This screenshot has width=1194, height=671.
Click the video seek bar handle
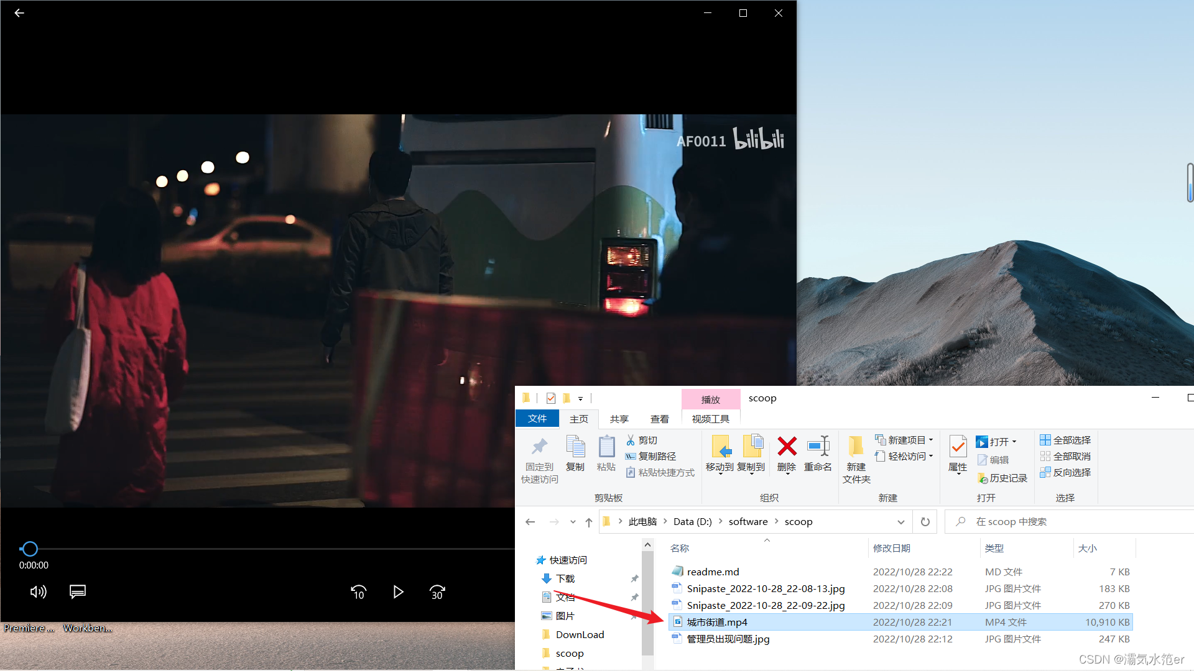click(x=29, y=549)
